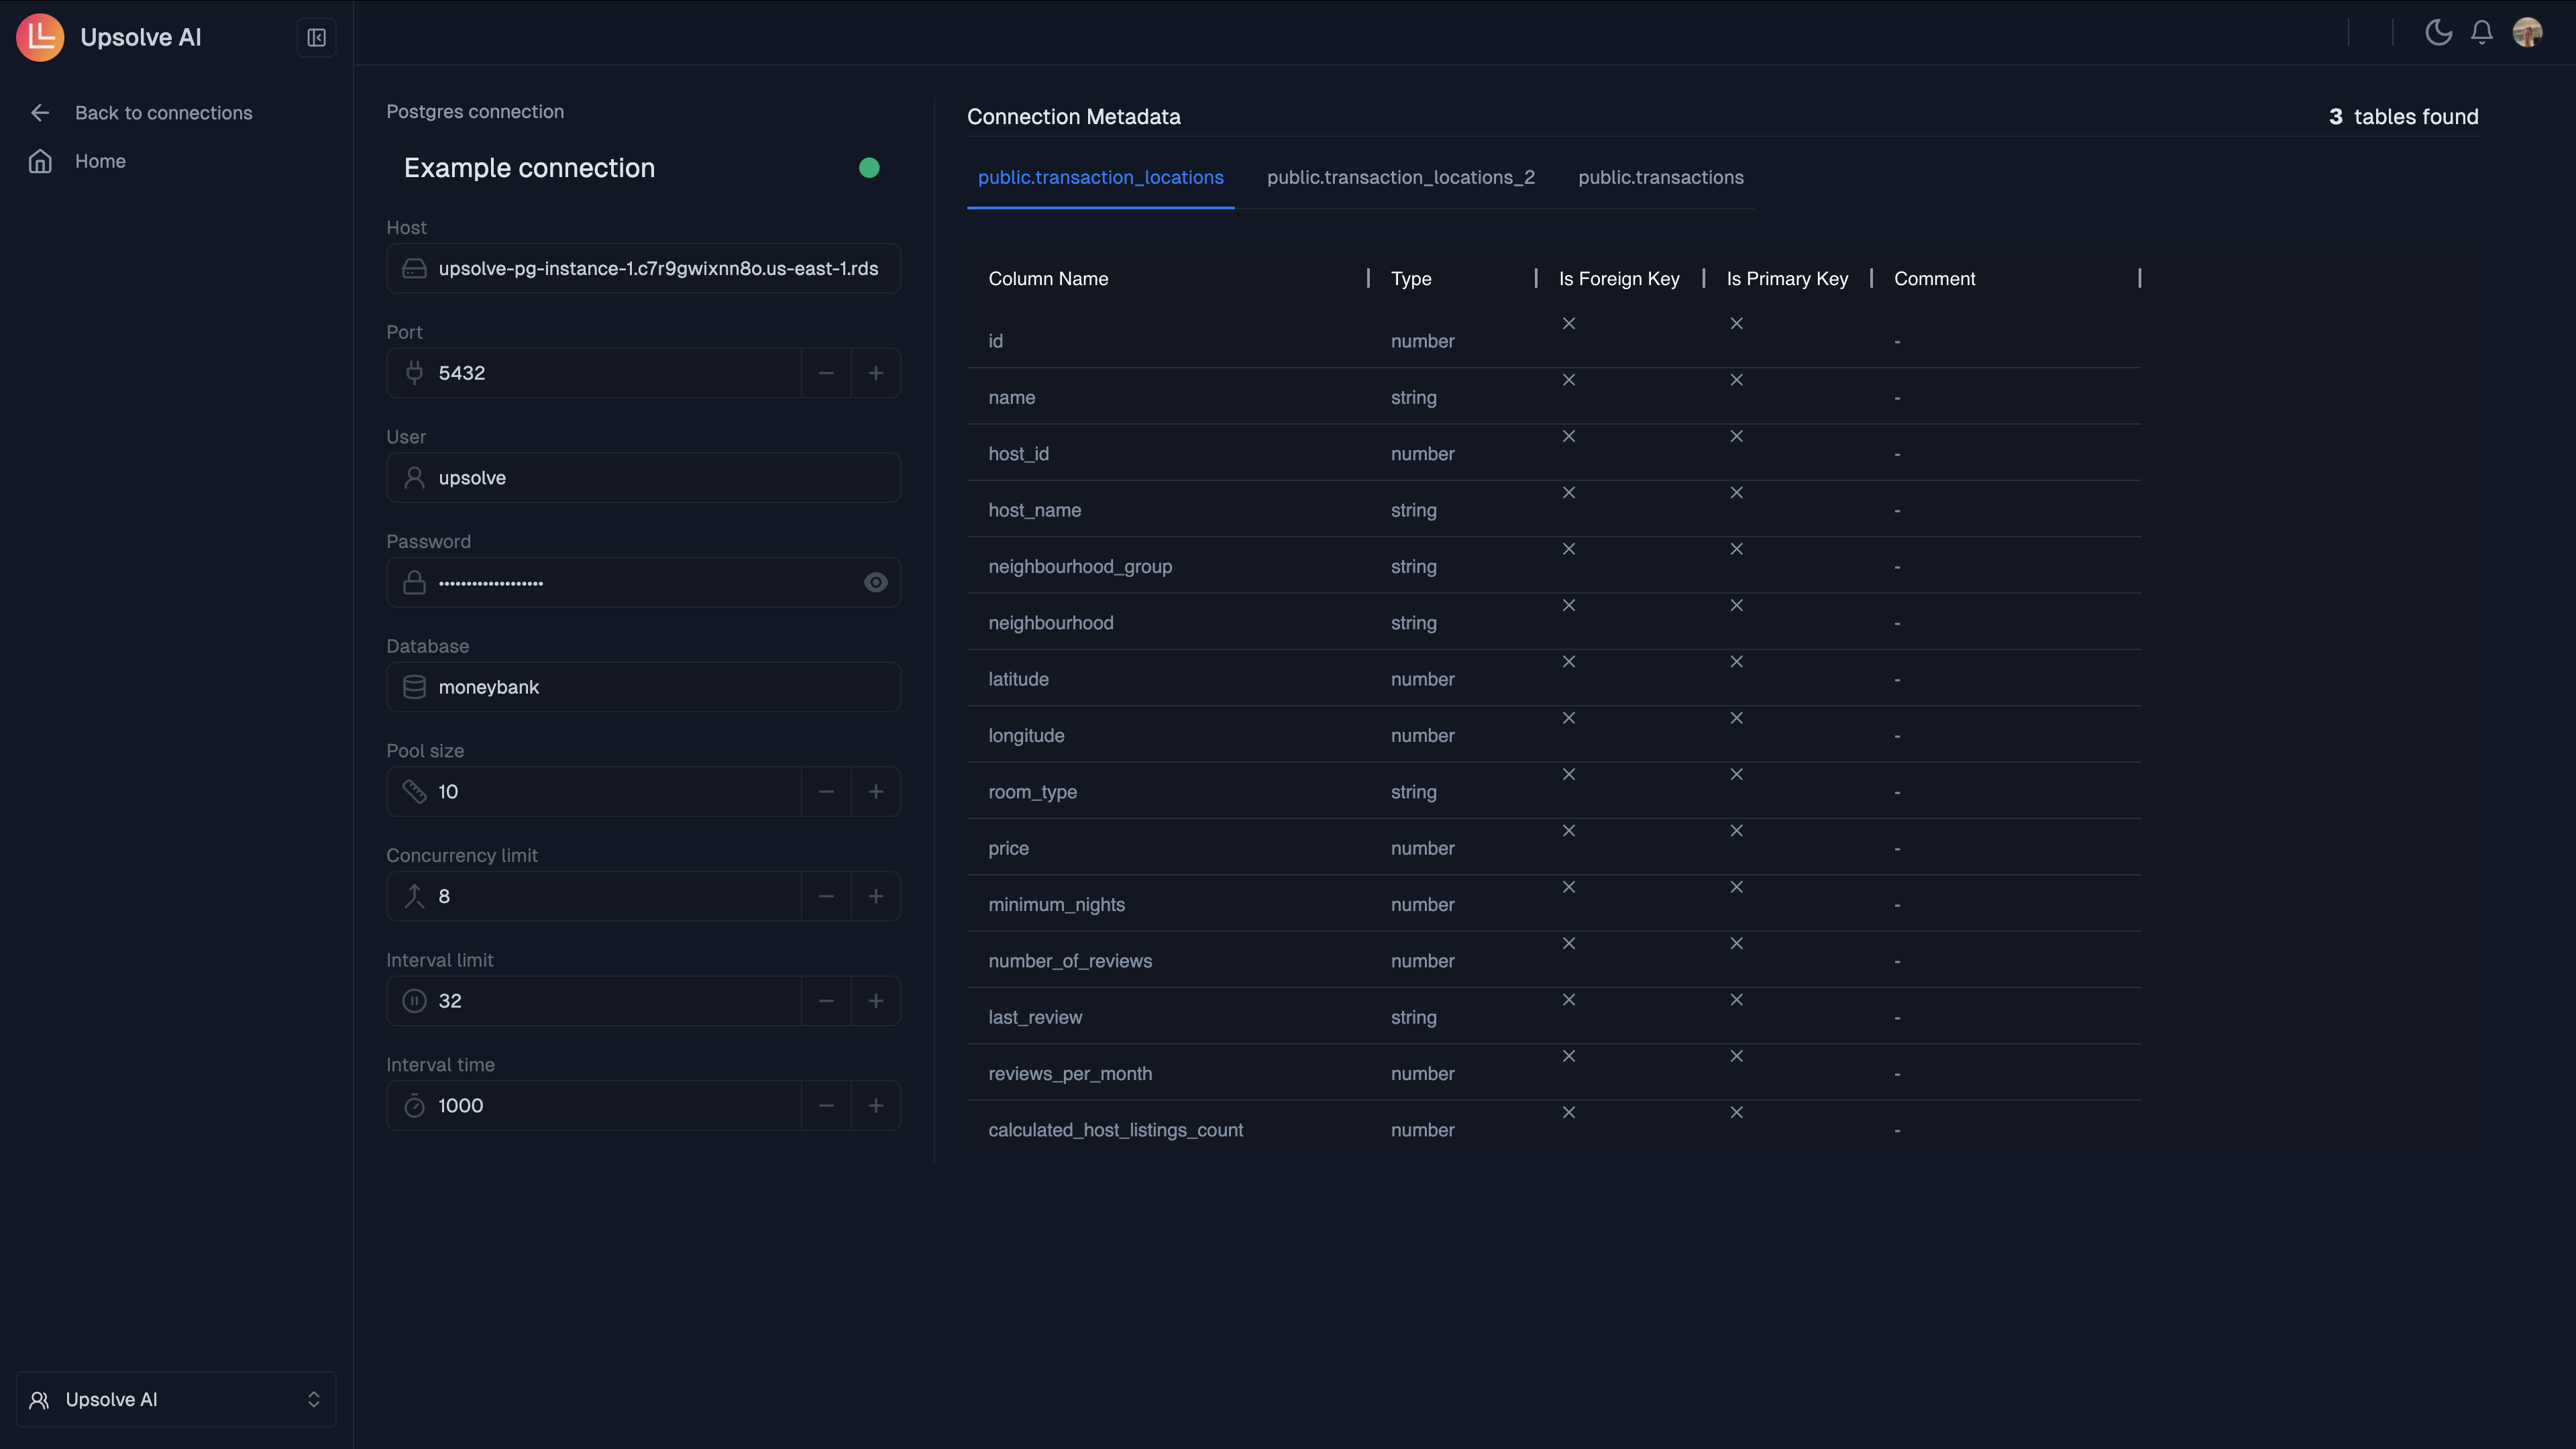Screen dimensions: 2576x1449
Task: Increase Port value with plus
Action: click(x=875, y=373)
